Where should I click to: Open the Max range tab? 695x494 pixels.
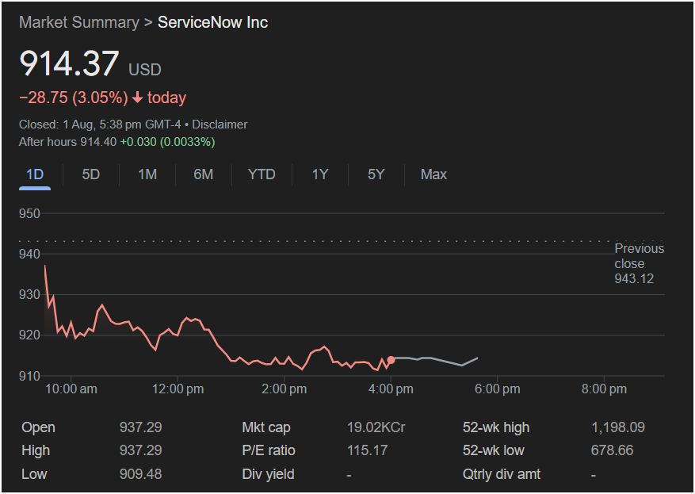pos(433,174)
